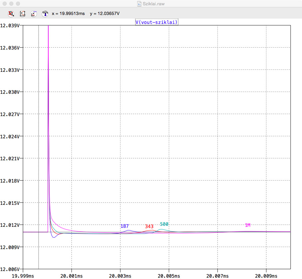Viewport: 302px width, 279px height.
Task: Click the Zoom to Fit magnifier icon
Action: [11, 14]
